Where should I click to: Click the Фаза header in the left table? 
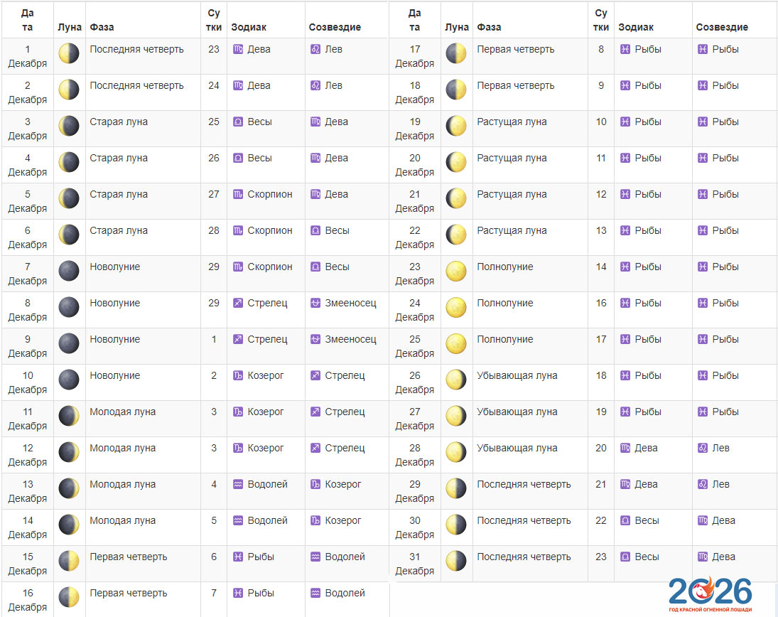pos(102,27)
